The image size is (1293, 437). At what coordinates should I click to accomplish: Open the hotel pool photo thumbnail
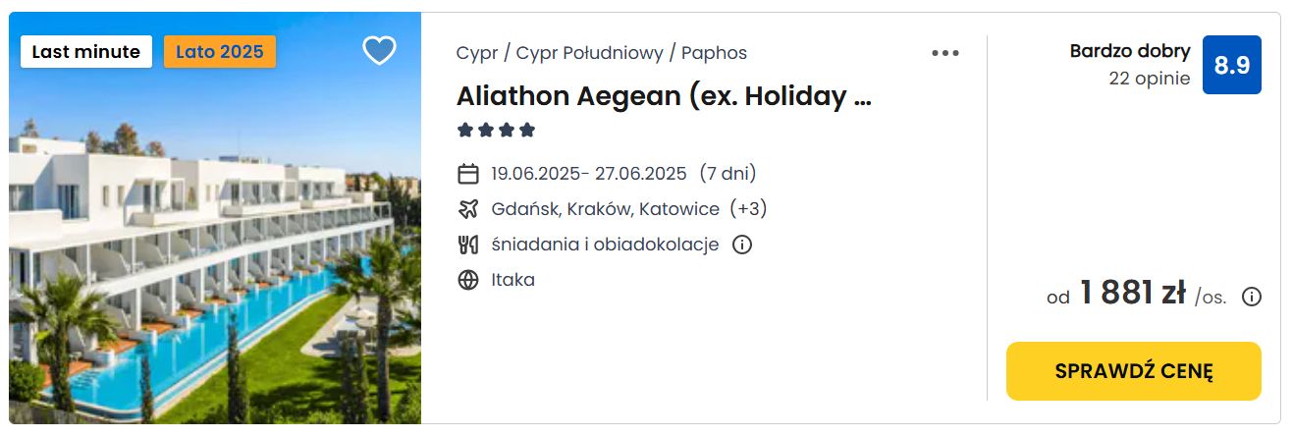tap(215, 218)
